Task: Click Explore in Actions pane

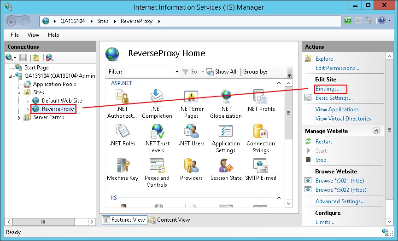Action: point(324,59)
